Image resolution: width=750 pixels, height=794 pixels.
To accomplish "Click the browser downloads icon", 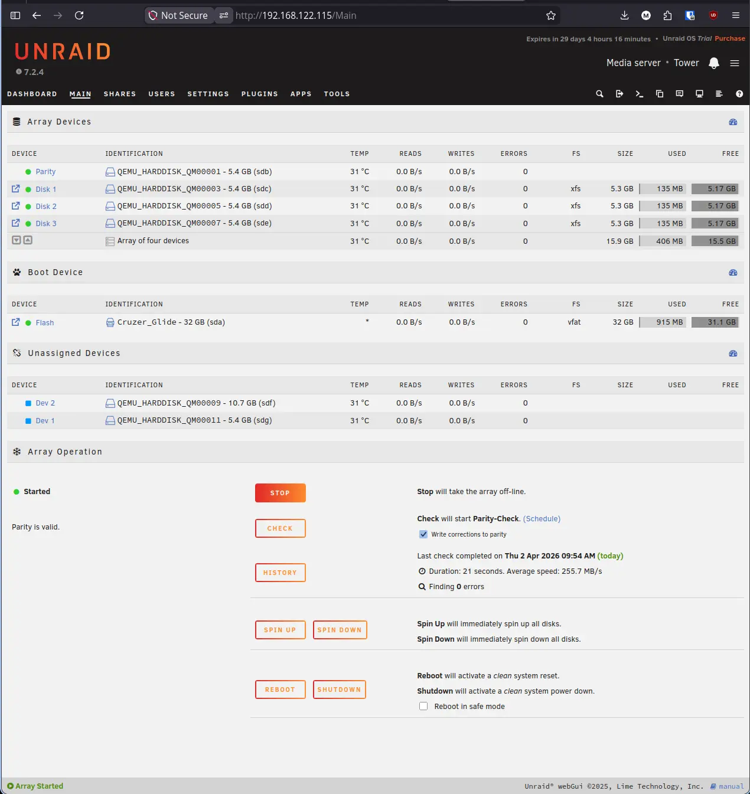I will (624, 15).
